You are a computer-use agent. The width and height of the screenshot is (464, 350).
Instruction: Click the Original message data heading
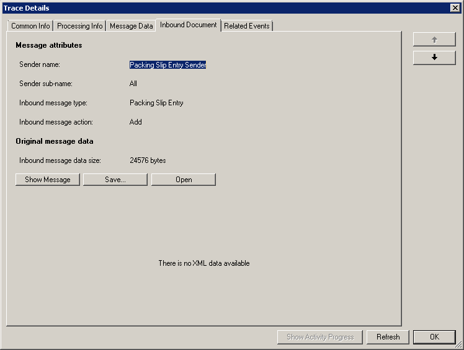[55, 141]
